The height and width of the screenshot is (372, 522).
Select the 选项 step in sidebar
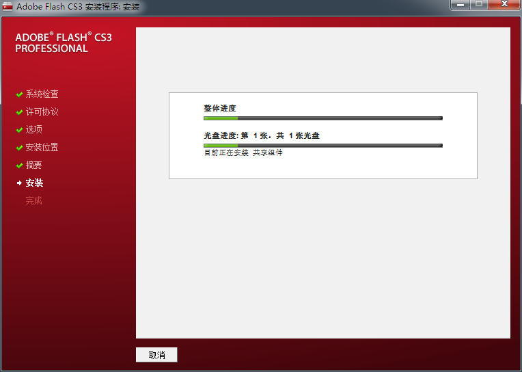pos(34,129)
